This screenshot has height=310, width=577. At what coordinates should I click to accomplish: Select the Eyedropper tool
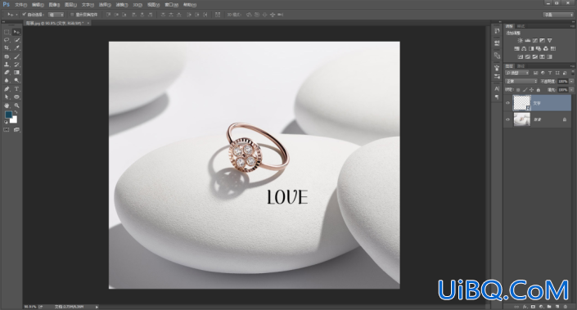[16, 48]
